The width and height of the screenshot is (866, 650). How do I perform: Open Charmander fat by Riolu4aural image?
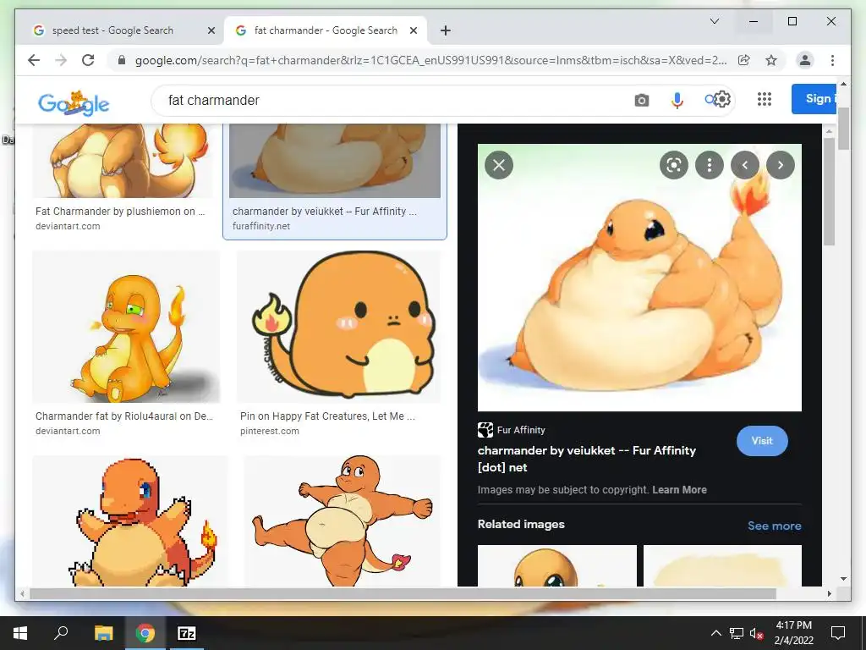click(x=126, y=327)
